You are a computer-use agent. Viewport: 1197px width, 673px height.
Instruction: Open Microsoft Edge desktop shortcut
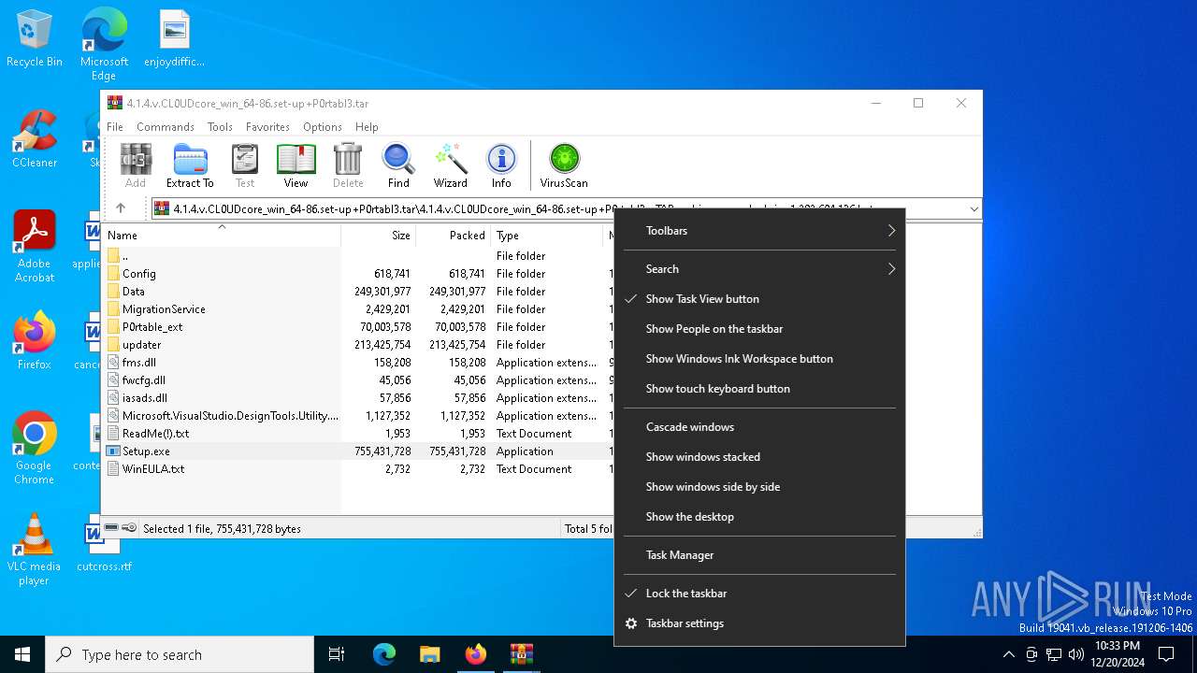[104, 45]
